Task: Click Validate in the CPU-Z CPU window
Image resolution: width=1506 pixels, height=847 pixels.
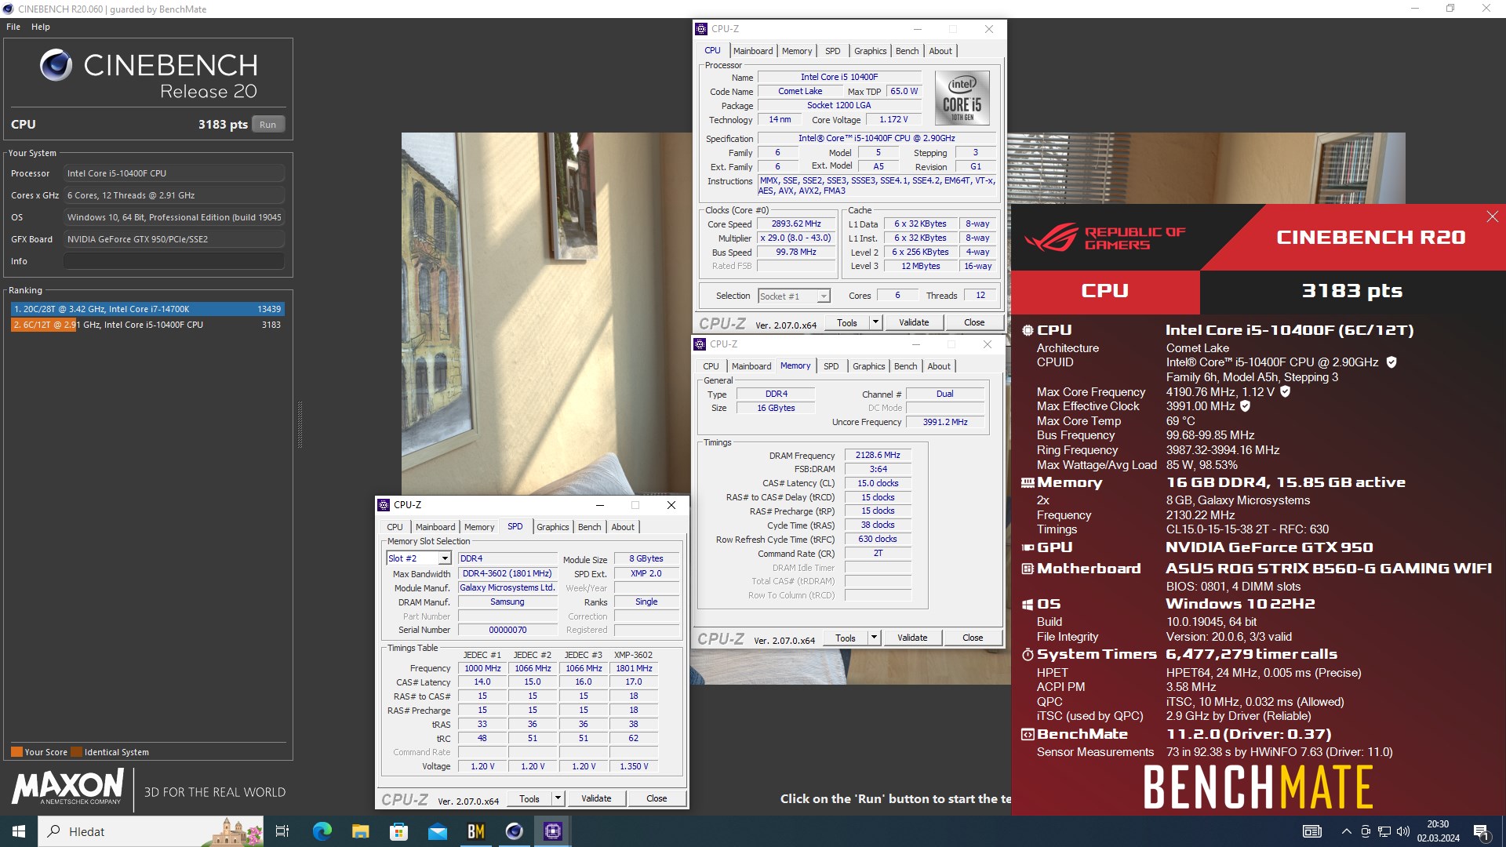Action: [914, 322]
